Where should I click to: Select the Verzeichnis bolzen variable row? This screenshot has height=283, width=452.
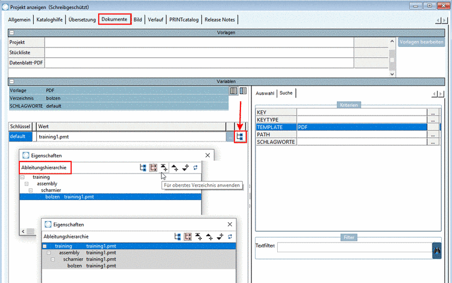coord(119,98)
